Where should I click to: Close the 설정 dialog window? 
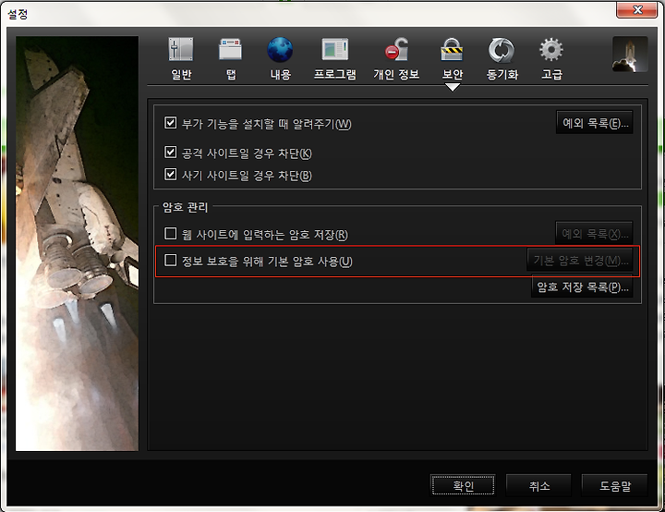point(636,9)
